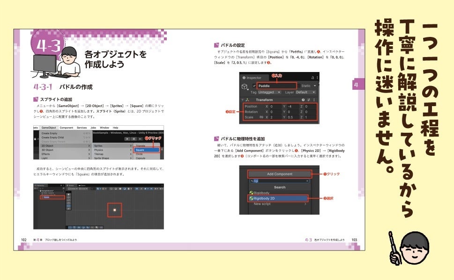The height and width of the screenshot is (280, 454).
Task: Toggle the Paddle active checkbox
Action: [254, 86]
